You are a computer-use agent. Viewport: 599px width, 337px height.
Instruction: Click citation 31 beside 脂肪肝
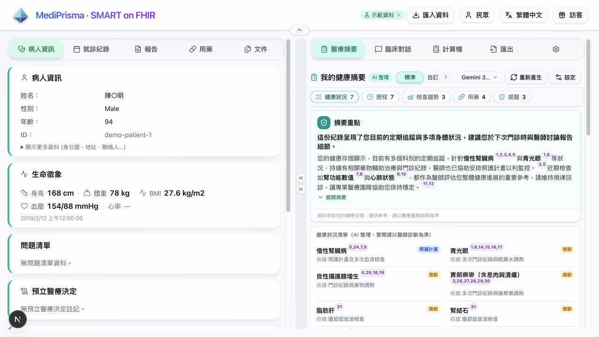[x=339, y=307]
